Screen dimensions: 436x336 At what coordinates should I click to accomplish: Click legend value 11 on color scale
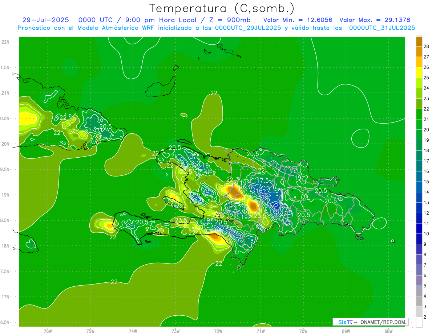[x=426, y=223]
